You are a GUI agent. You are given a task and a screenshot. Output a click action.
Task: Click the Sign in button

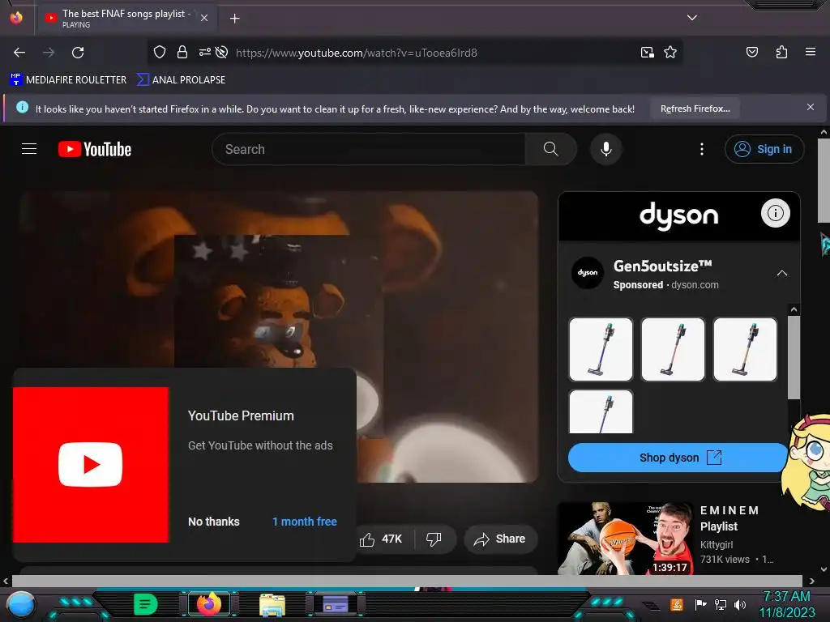point(764,149)
